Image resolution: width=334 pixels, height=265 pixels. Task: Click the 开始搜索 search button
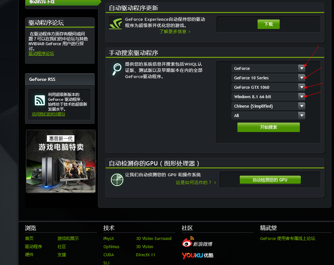268,127
